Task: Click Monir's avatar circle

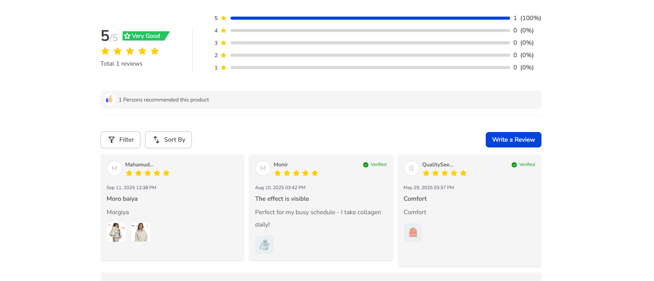Action: 263,168
